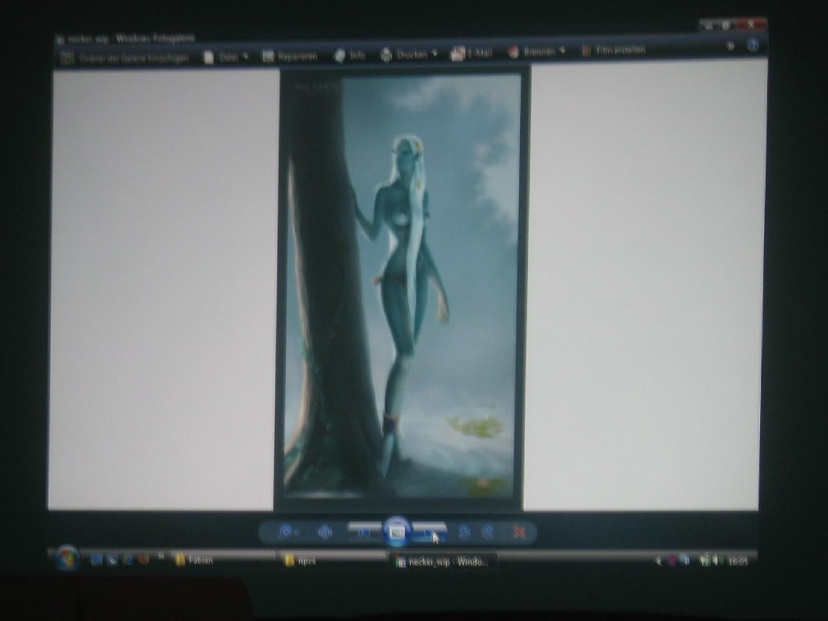The image size is (828, 621).
Task: Delete picture with red X icon
Action: (x=519, y=532)
